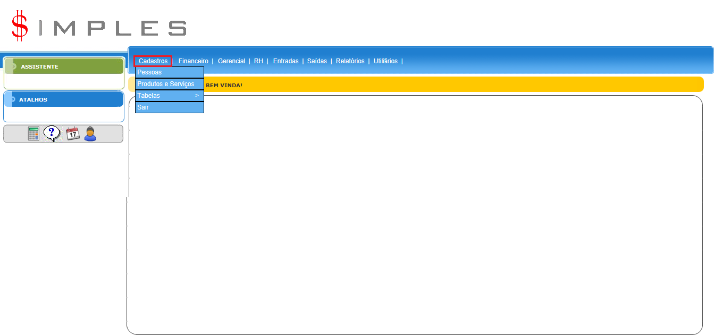Image resolution: width=714 pixels, height=336 pixels.
Task: Open the calculator icon
Action: pyautogui.click(x=34, y=133)
